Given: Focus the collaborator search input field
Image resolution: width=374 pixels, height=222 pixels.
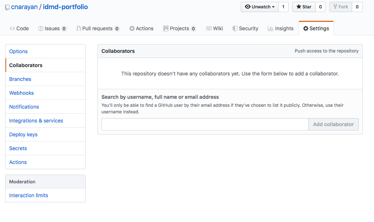Looking at the screenshot, I should coord(205,124).
